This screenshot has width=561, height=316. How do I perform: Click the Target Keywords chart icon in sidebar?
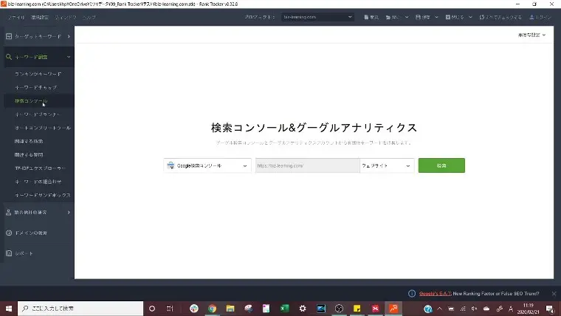[8, 35]
